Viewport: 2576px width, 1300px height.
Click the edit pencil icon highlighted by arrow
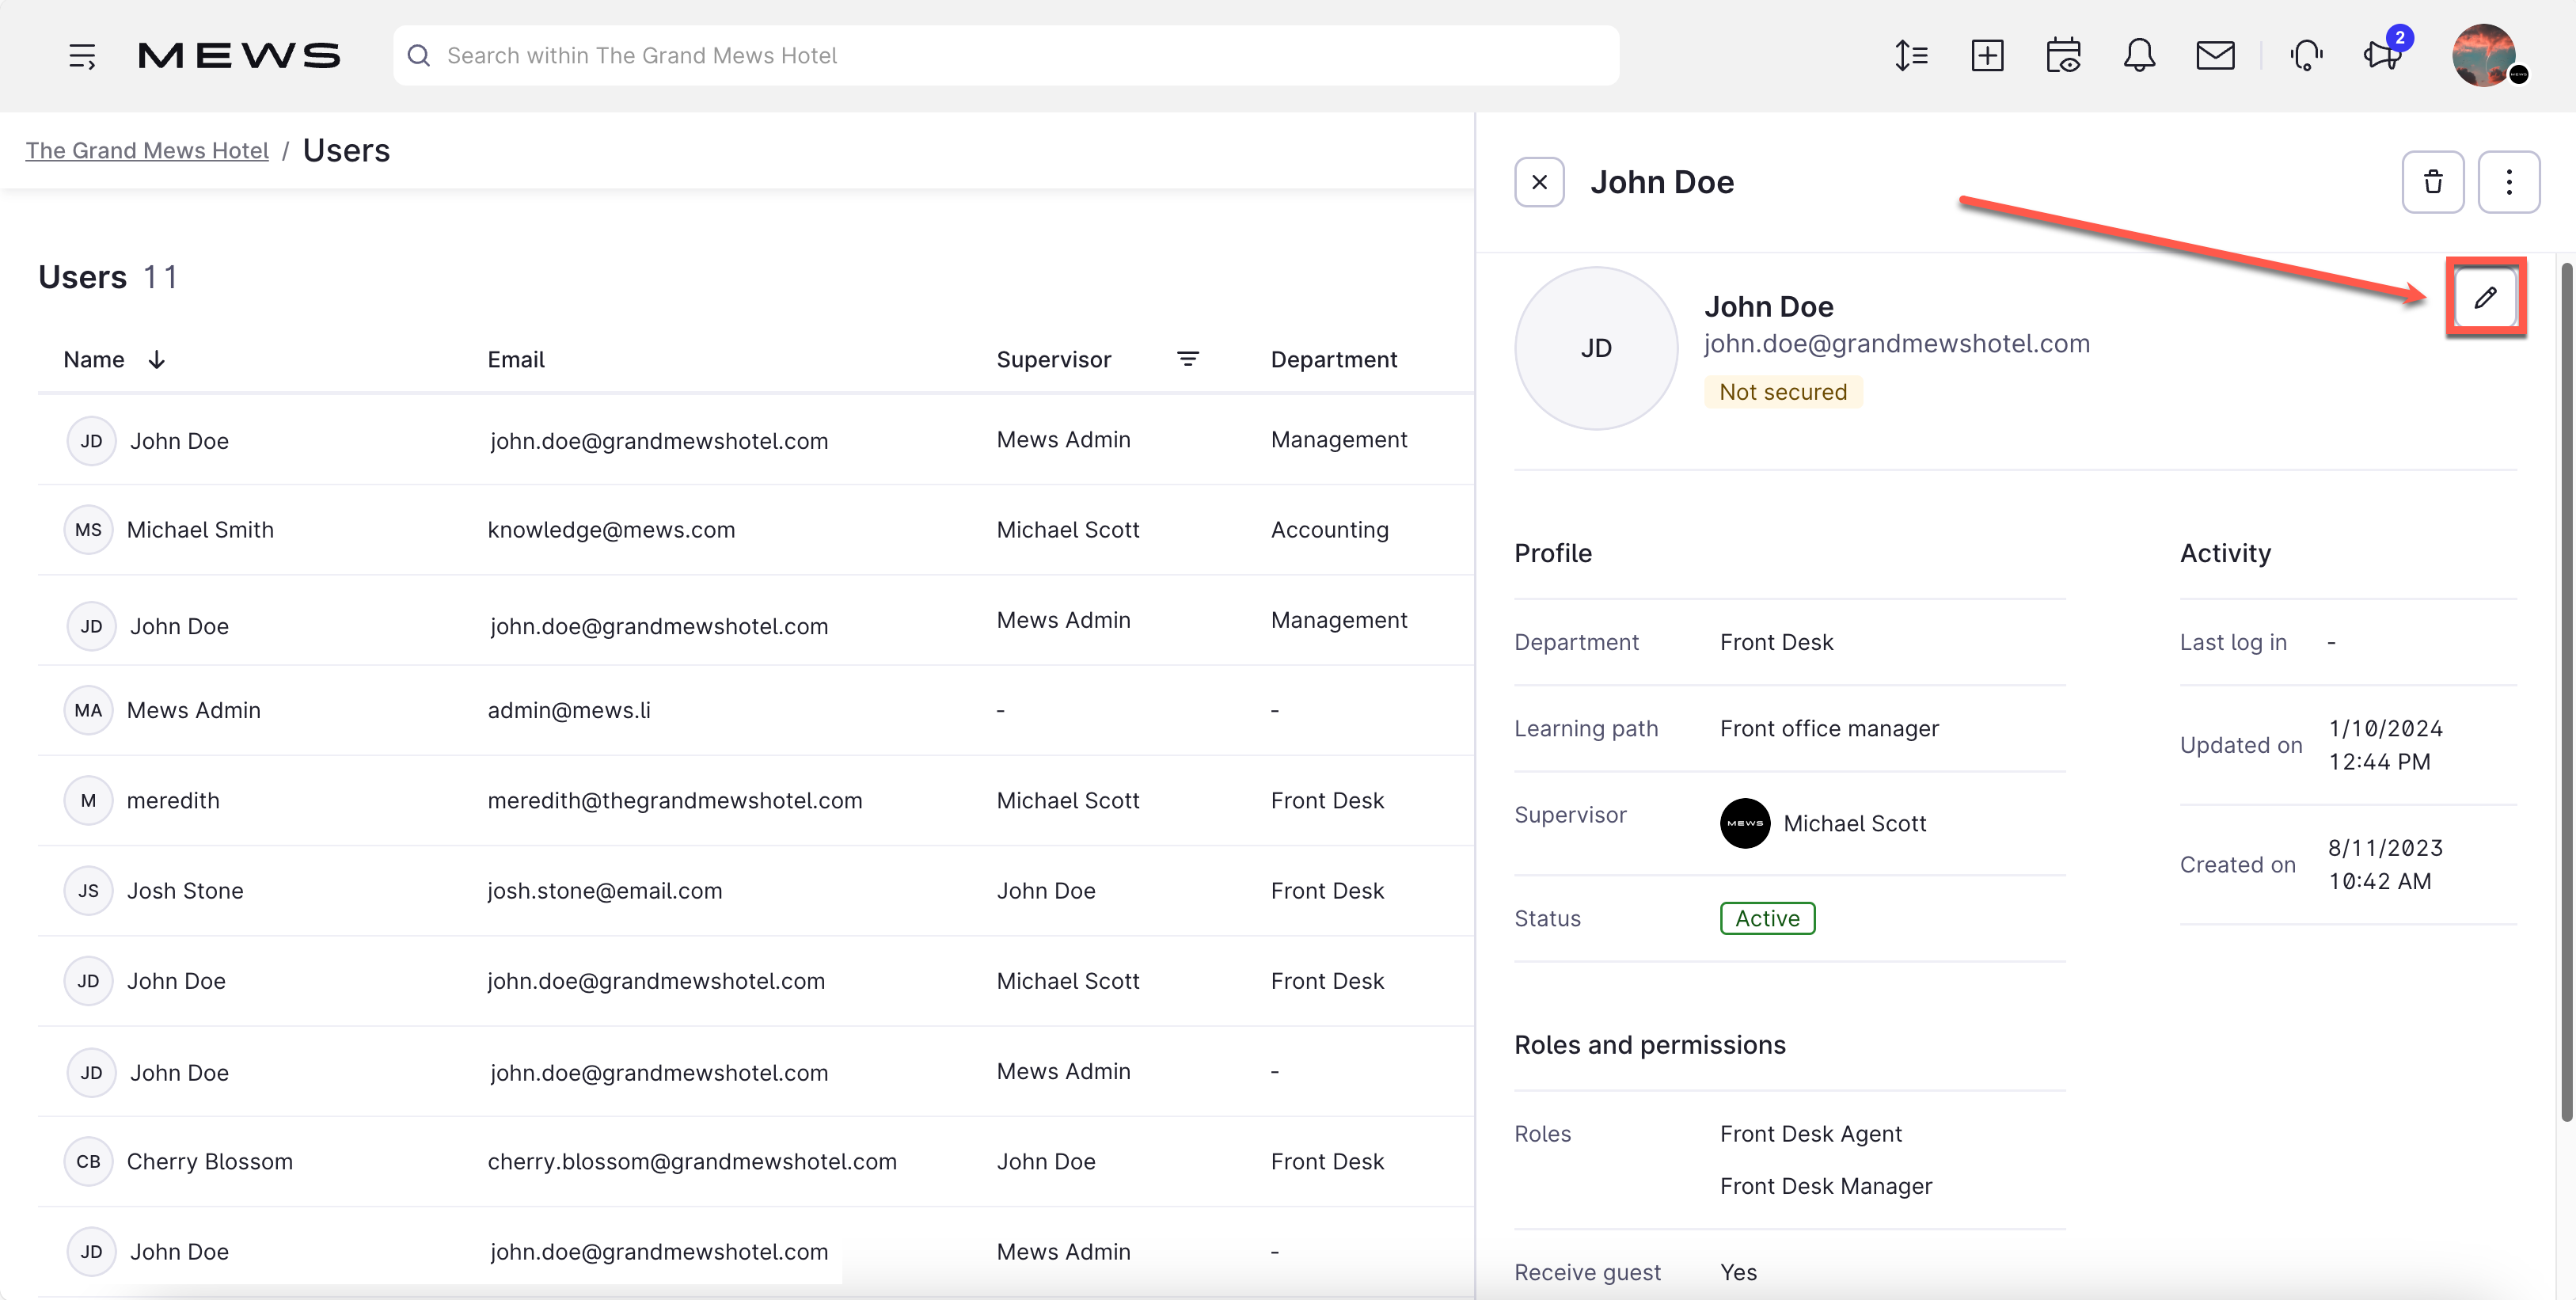(2486, 297)
